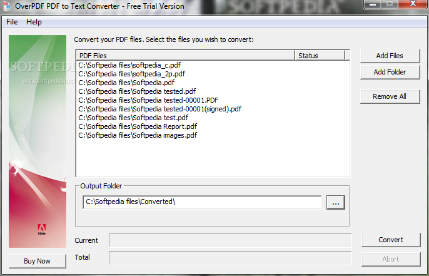Click the Add Files button

coord(390,56)
